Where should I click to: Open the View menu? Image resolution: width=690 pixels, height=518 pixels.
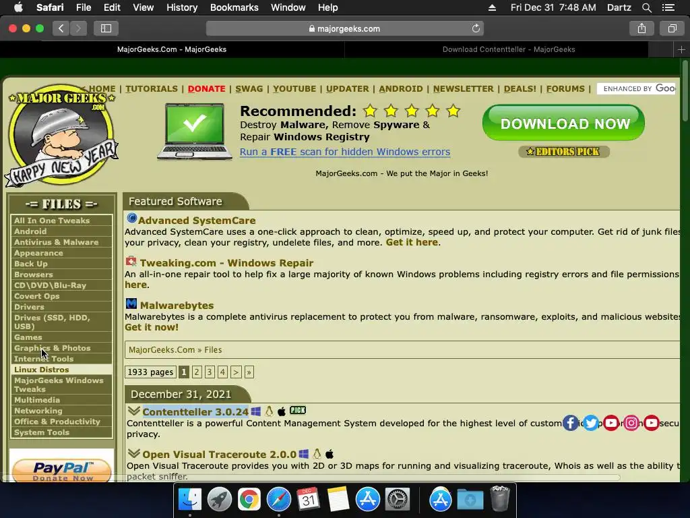pos(143,7)
